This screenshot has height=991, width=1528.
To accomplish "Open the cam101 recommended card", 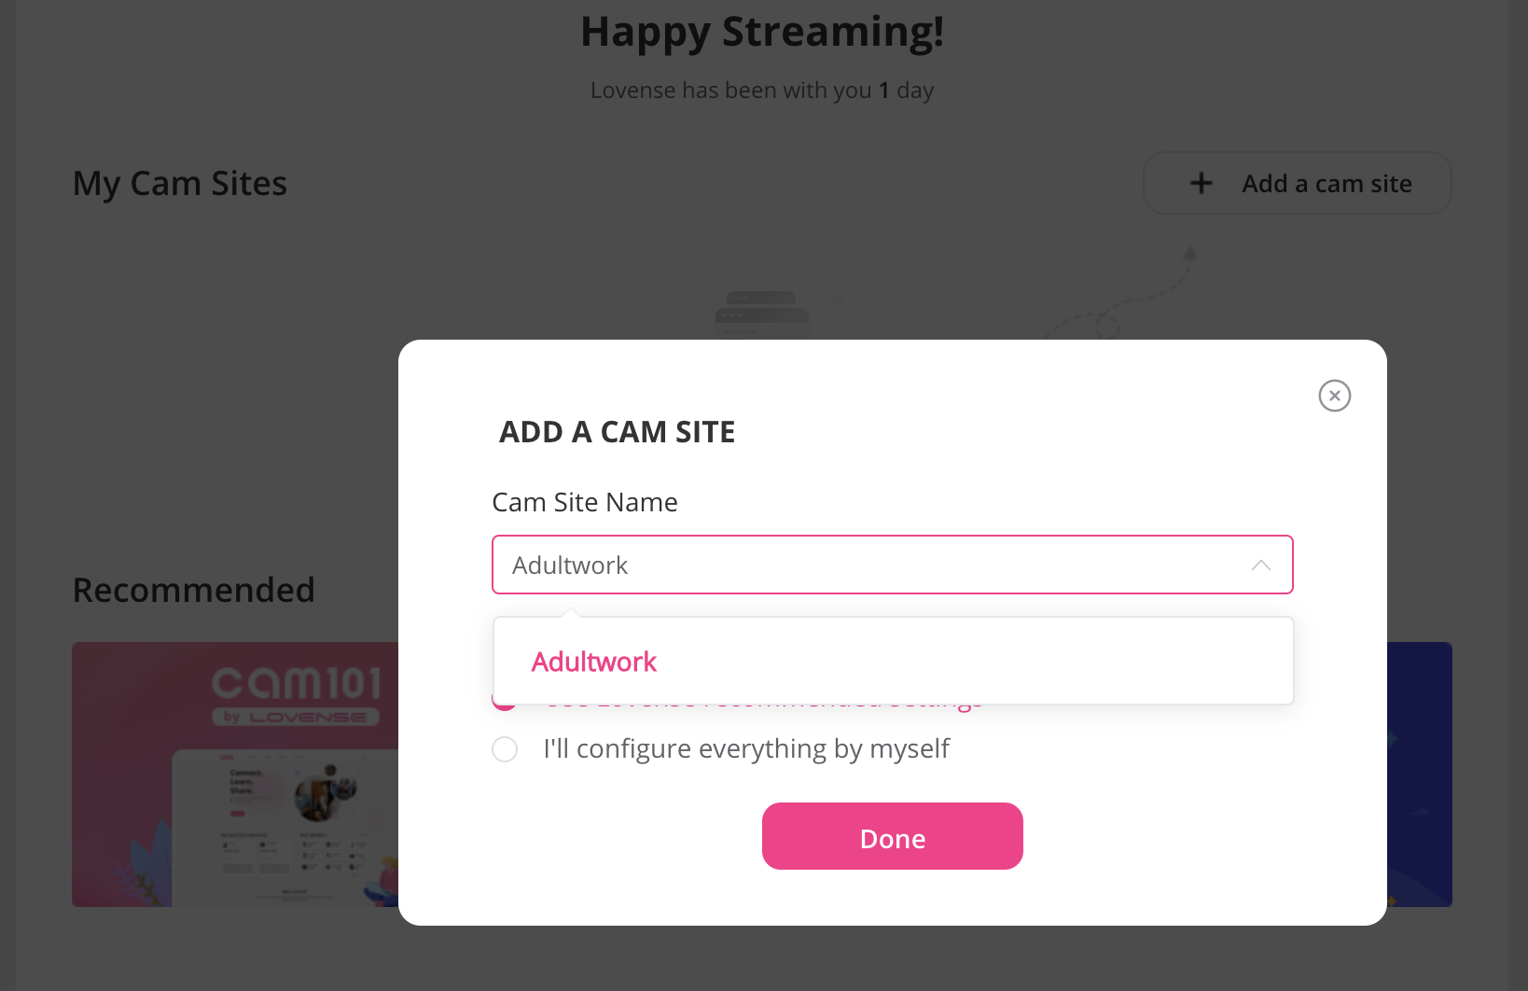I will [x=235, y=775].
